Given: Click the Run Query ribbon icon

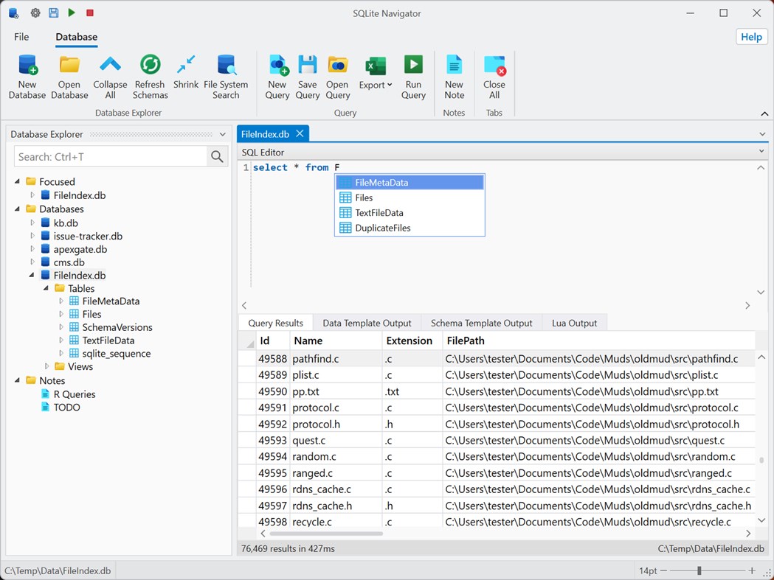Looking at the screenshot, I should click(x=413, y=65).
